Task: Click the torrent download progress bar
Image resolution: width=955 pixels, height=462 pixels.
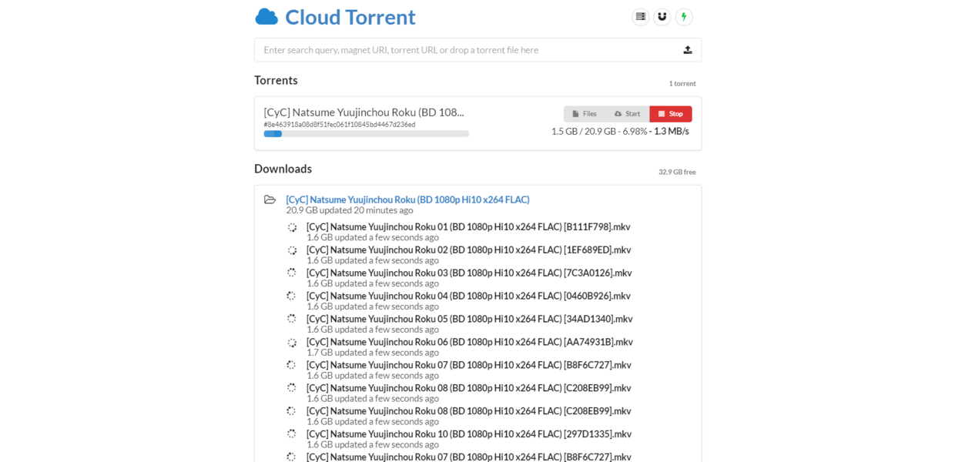Action: pyautogui.click(x=367, y=134)
